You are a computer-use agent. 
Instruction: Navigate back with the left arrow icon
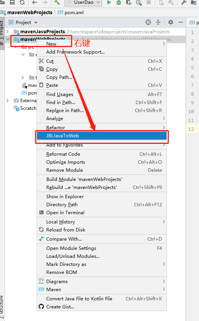pos(35,2)
